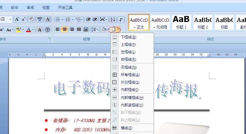Image resolution: width=246 pixels, height=134 pixels.
Task: Choose 下框线(B) from the menu
Action: click(x=132, y=37)
